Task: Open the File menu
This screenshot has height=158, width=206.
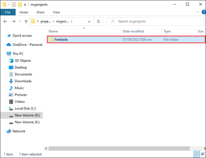Action: point(8,12)
